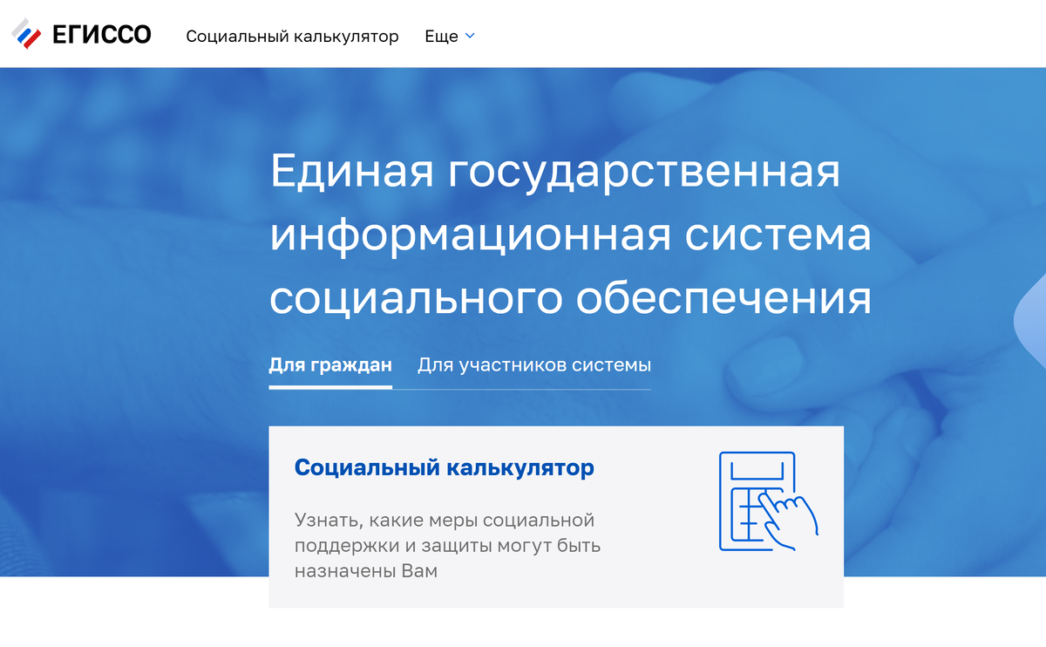Image resolution: width=1046 pixels, height=647 pixels.
Task: Click the ЕГИССО wordmark in the header
Action: coord(102,33)
